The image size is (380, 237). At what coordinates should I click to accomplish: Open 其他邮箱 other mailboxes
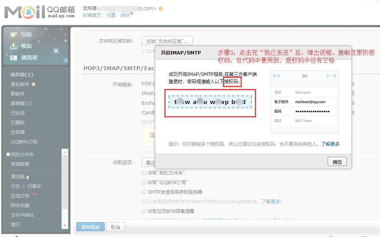tap(20, 164)
